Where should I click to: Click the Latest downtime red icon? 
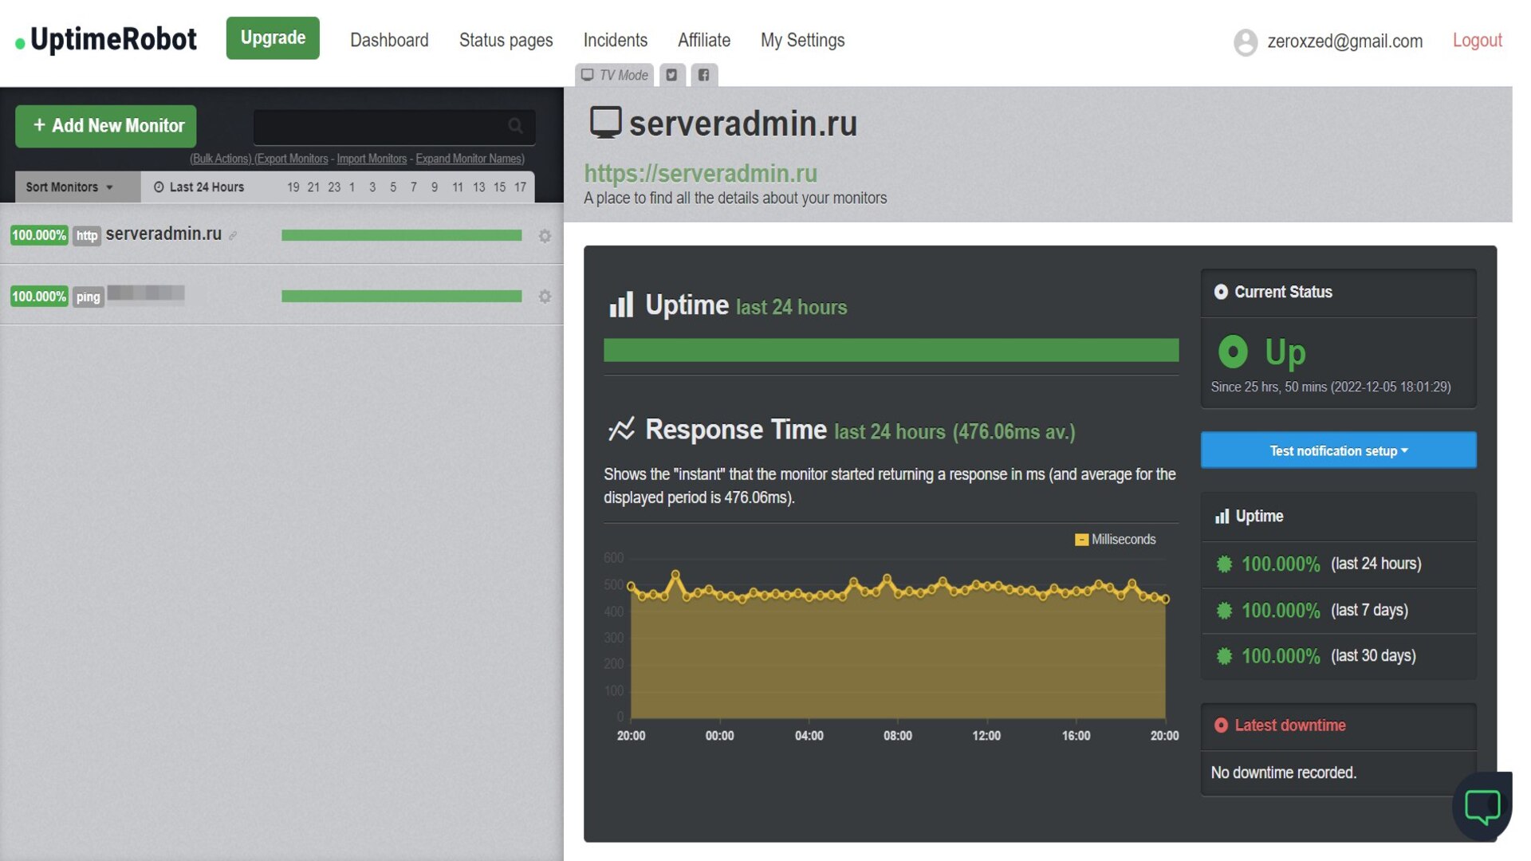[x=1220, y=725]
